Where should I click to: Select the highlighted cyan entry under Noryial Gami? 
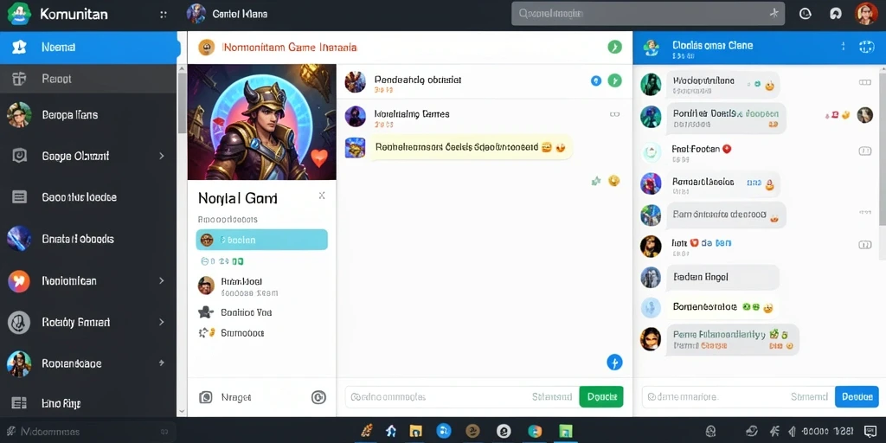(x=261, y=240)
